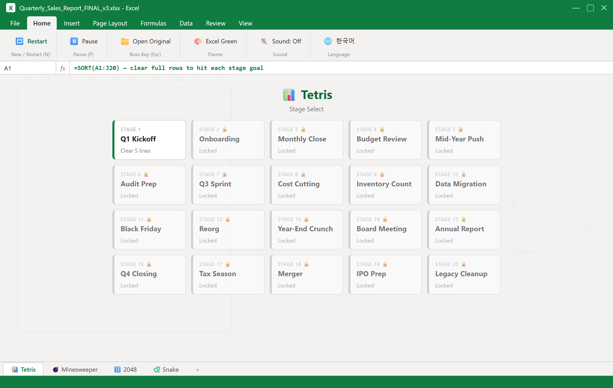Select the locked Monthly Close stage title
The width and height of the screenshot is (613, 388).
coord(302,139)
